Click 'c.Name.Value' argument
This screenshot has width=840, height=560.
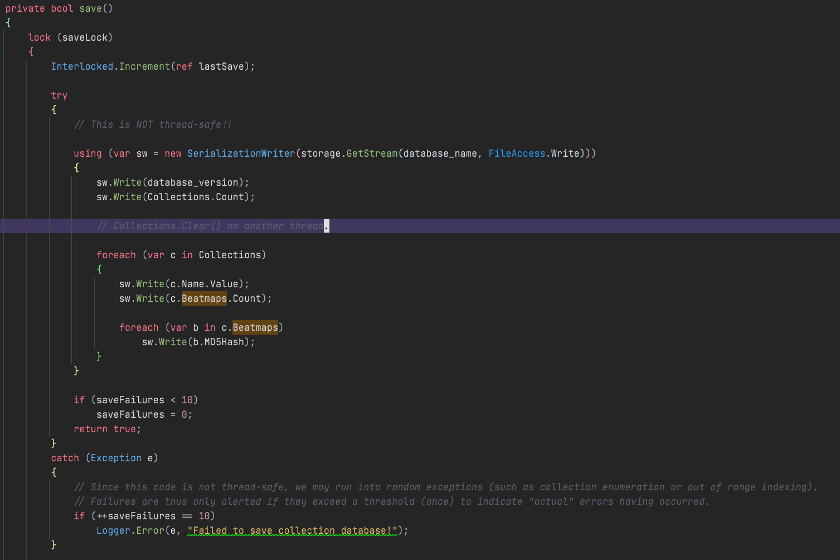pos(204,284)
